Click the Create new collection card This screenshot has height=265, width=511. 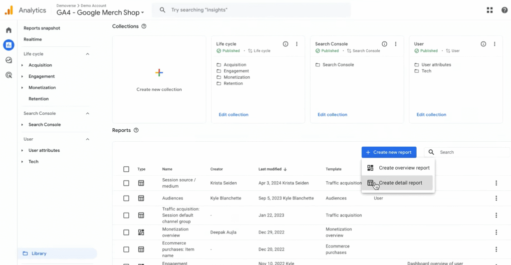click(x=159, y=79)
